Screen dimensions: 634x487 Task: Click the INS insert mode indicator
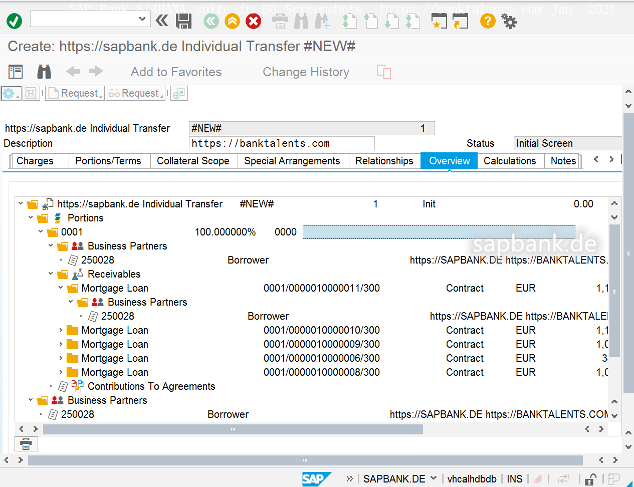click(x=515, y=479)
